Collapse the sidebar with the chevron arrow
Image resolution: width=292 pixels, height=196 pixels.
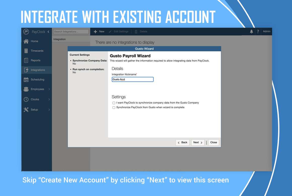click(x=48, y=32)
